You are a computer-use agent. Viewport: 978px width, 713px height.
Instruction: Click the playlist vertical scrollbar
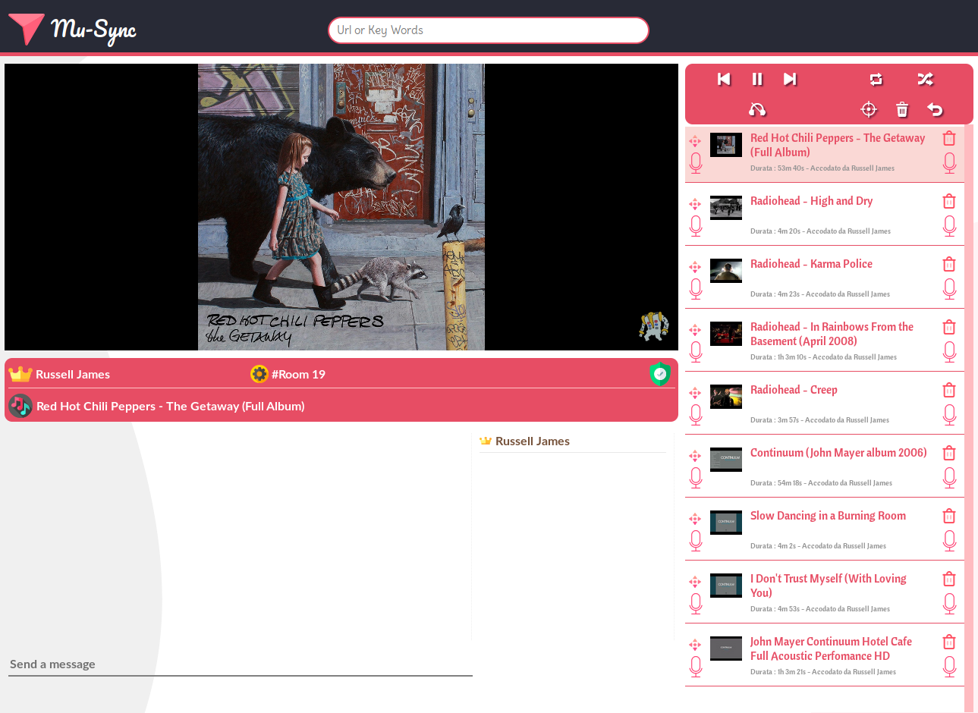(x=969, y=417)
